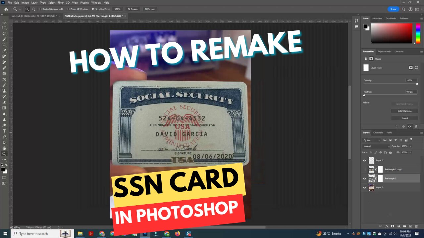Click the Home icon in options bar

[6, 9]
